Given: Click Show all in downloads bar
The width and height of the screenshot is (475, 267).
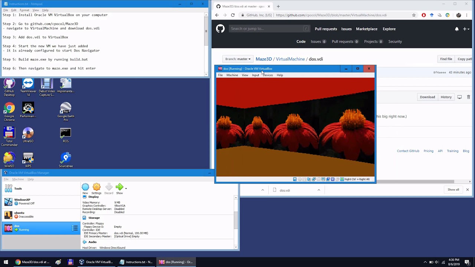Looking at the screenshot, I should [453, 190].
